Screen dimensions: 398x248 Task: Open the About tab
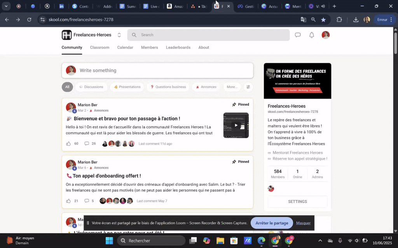204,47
